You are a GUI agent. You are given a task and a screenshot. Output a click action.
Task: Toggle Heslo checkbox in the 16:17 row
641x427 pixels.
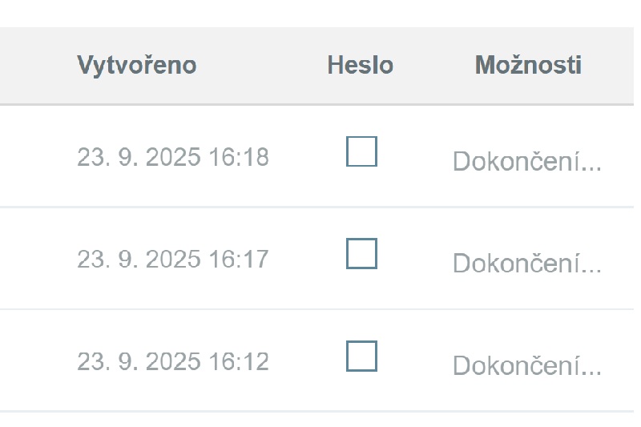(361, 253)
